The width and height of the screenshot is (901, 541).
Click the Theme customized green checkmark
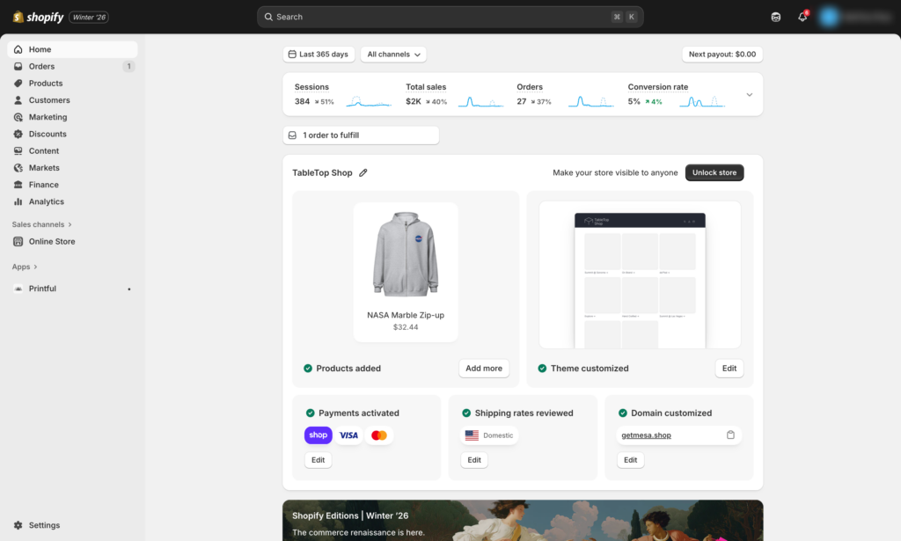[x=542, y=369]
